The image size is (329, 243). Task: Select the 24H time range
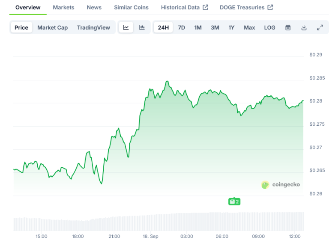(x=163, y=27)
